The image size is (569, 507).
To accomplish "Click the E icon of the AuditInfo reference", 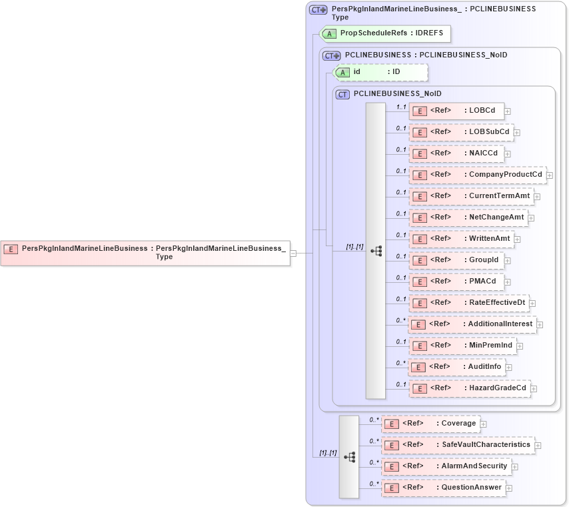I will (420, 367).
